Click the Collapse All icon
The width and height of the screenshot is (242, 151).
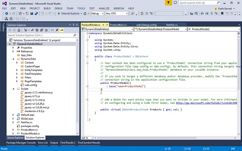click(x=42, y=30)
